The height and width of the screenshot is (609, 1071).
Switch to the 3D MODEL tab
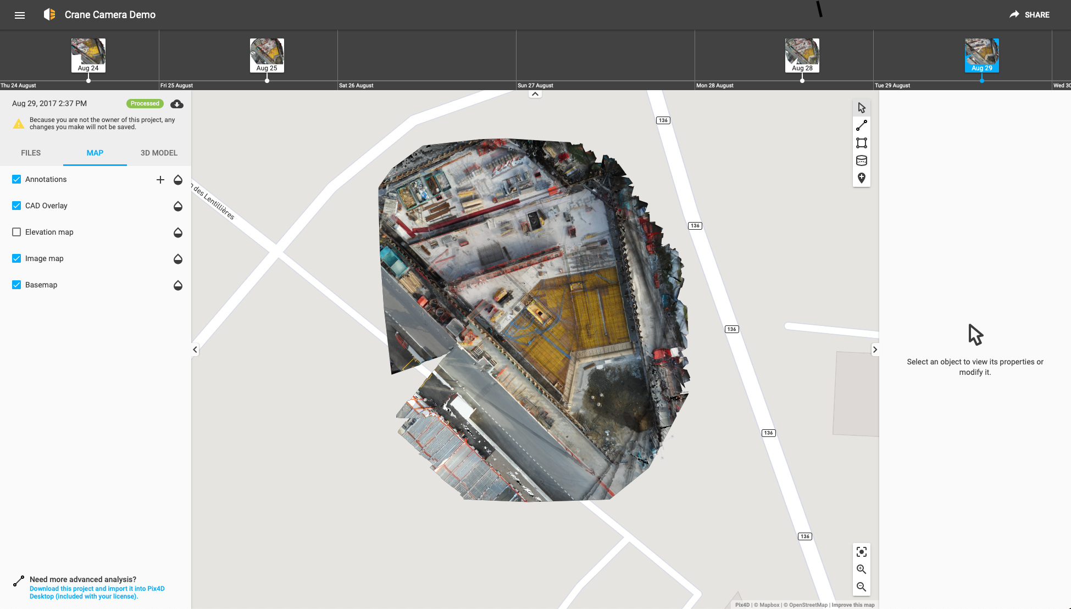[x=159, y=153]
